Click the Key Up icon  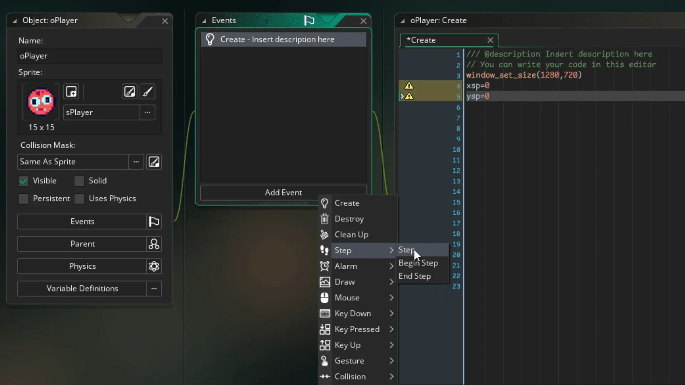(x=324, y=345)
